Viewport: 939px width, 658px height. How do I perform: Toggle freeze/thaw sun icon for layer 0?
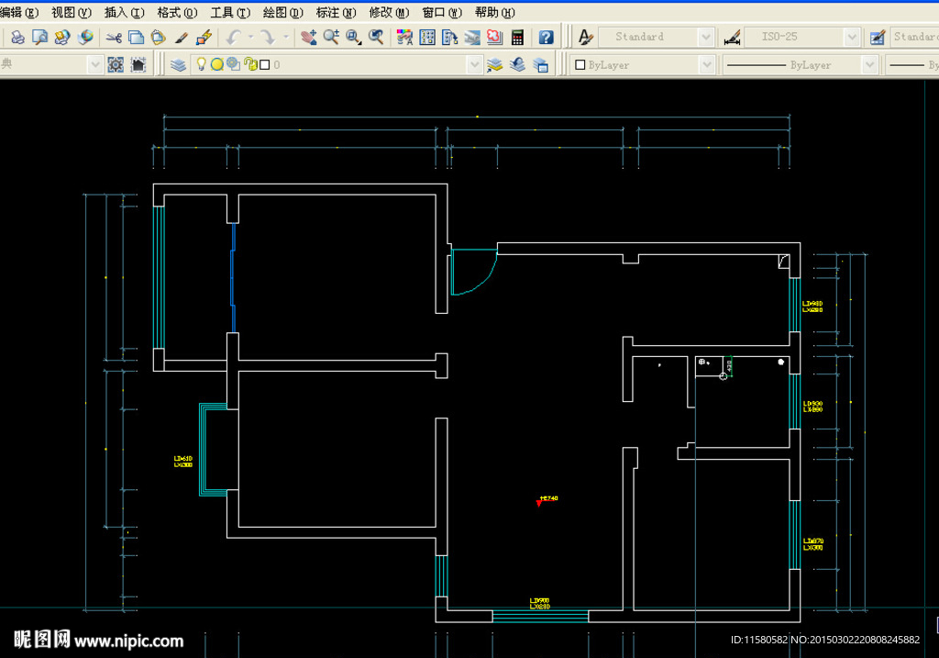click(x=217, y=65)
